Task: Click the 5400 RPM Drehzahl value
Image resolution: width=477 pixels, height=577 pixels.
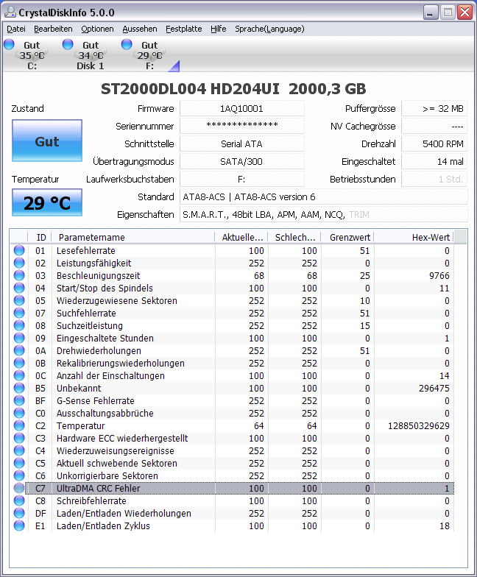Action: pos(434,144)
